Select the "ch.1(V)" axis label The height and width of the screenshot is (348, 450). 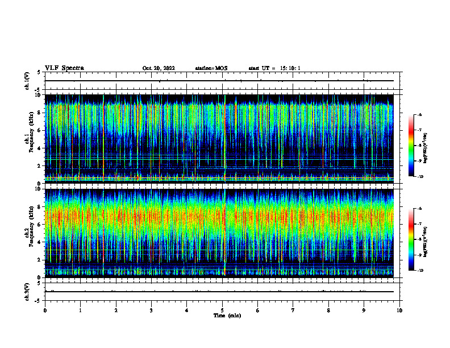[27, 81]
